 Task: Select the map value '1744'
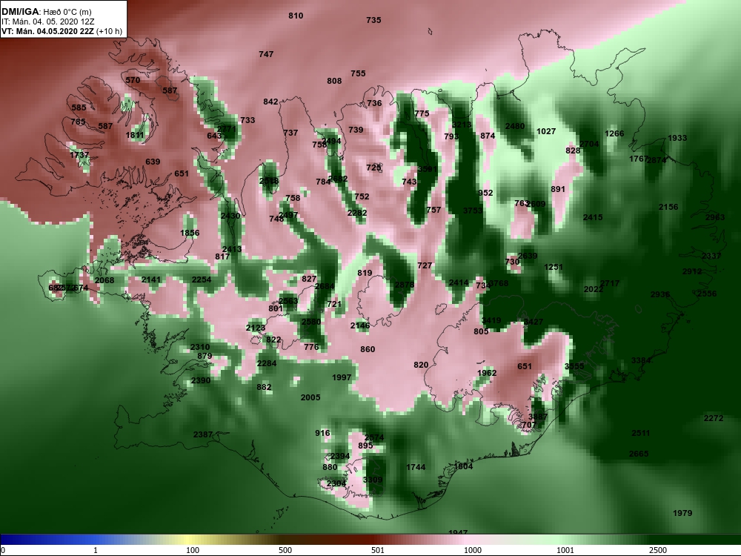tap(416, 467)
